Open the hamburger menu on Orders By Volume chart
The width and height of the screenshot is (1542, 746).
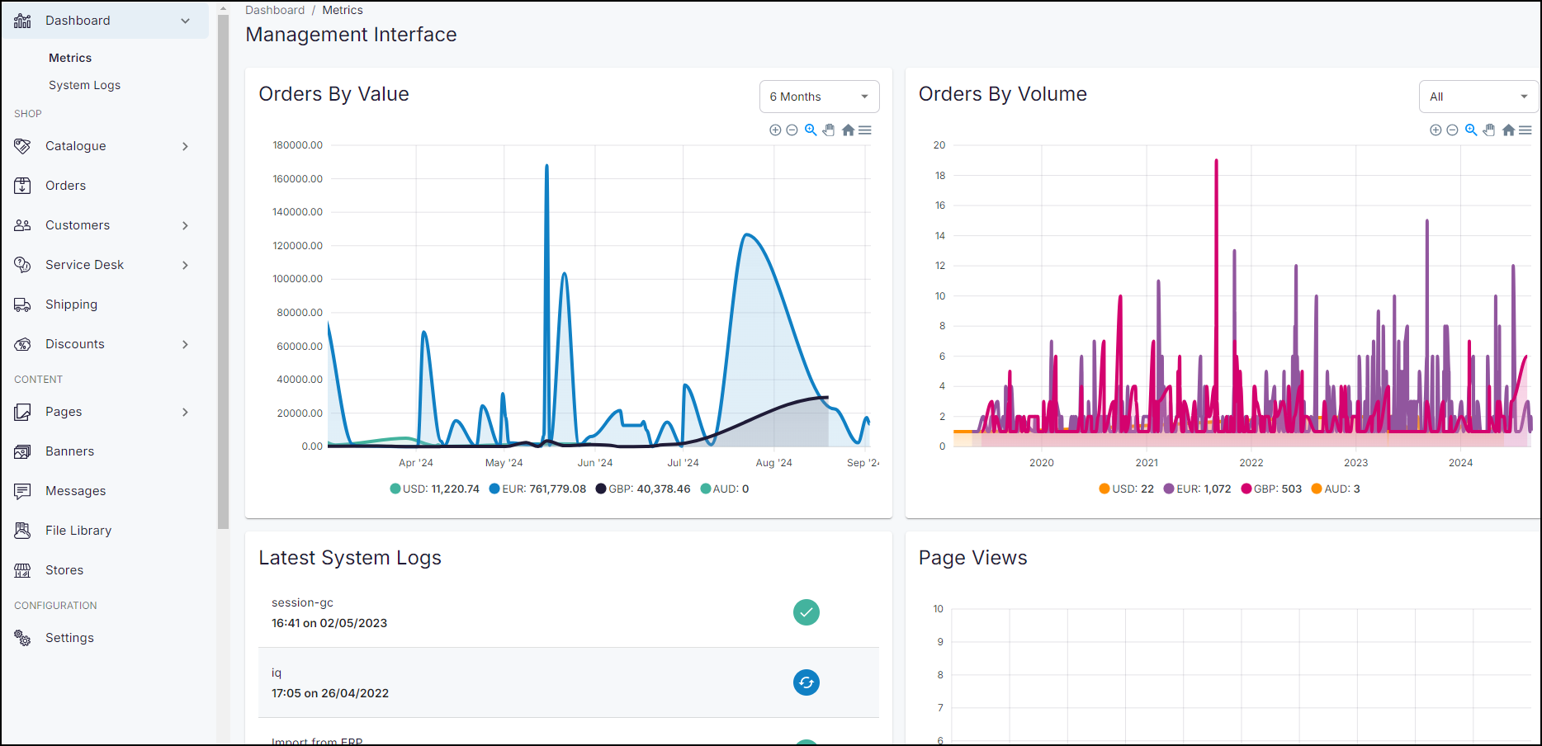[x=1525, y=130]
